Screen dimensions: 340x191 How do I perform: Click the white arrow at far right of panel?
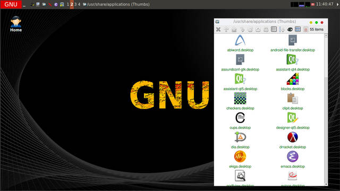tap(337, 5)
